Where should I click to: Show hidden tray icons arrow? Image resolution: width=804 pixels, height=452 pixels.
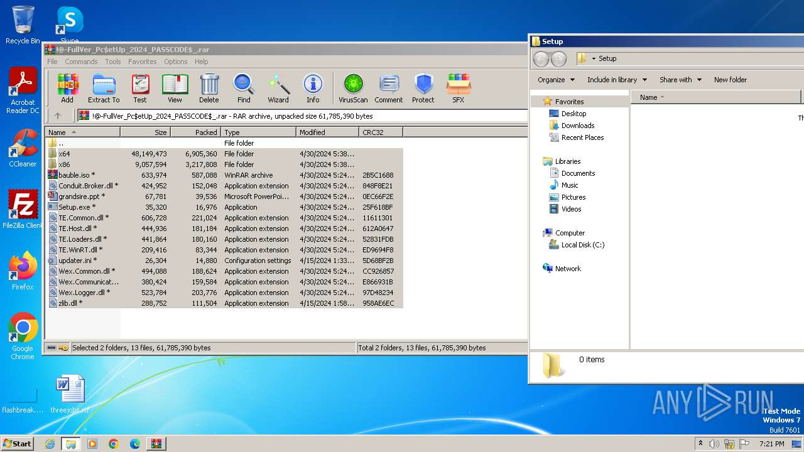700,444
